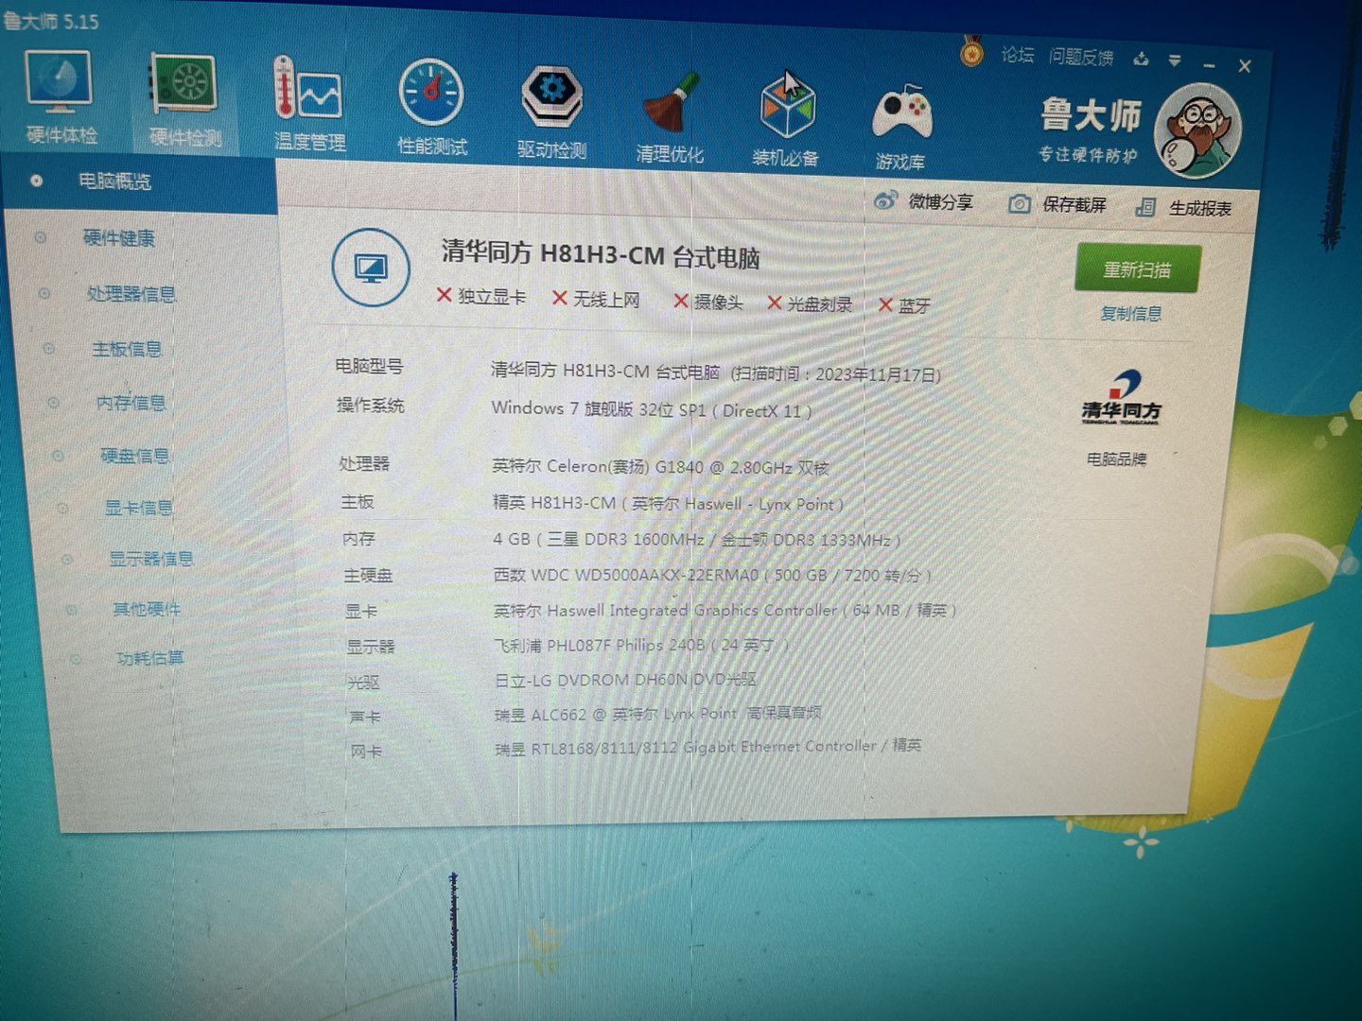Click the 清华同方 H81H3-CM 台式电脑 heading
Screen dimensions: 1362x1021
coord(601,254)
